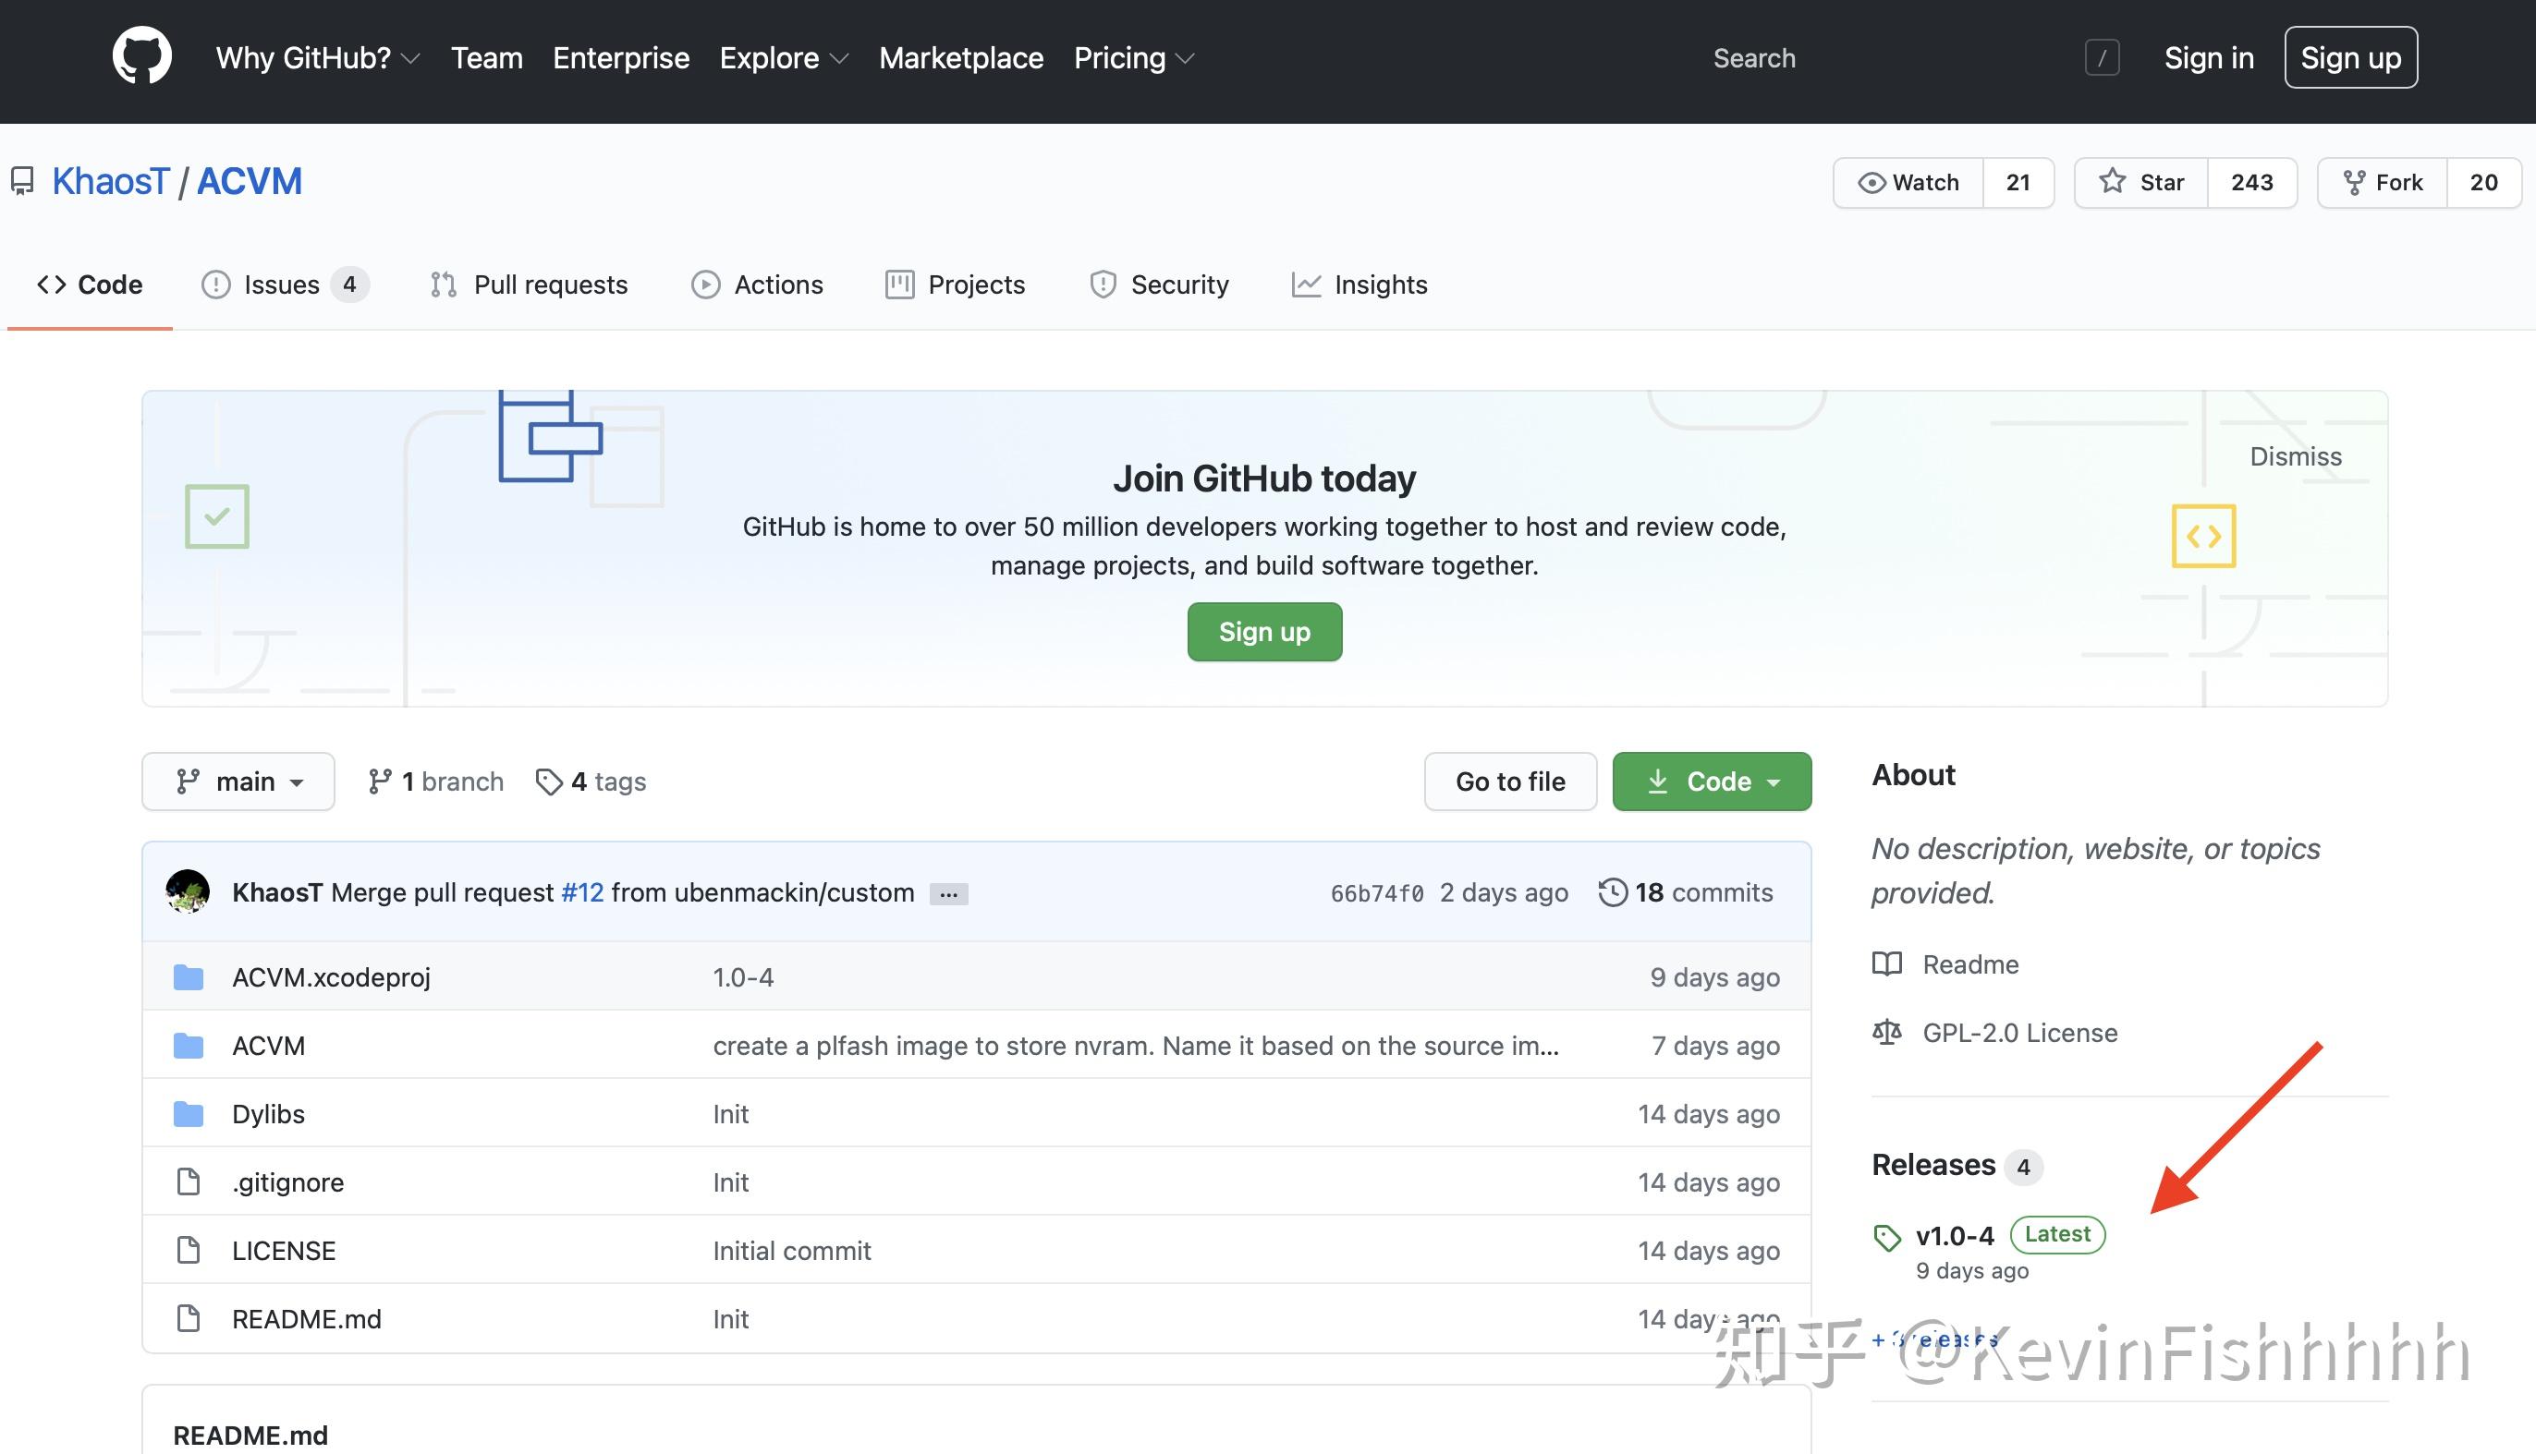Open the main branch dropdown

[x=238, y=781]
